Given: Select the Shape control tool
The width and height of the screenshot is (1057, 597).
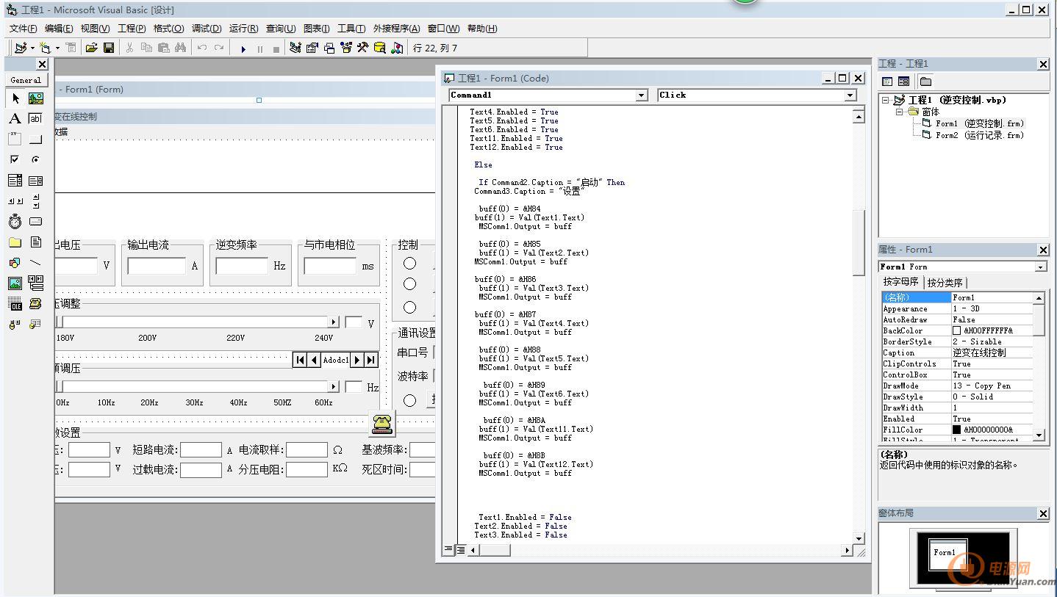Looking at the screenshot, I should click(x=15, y=262).
